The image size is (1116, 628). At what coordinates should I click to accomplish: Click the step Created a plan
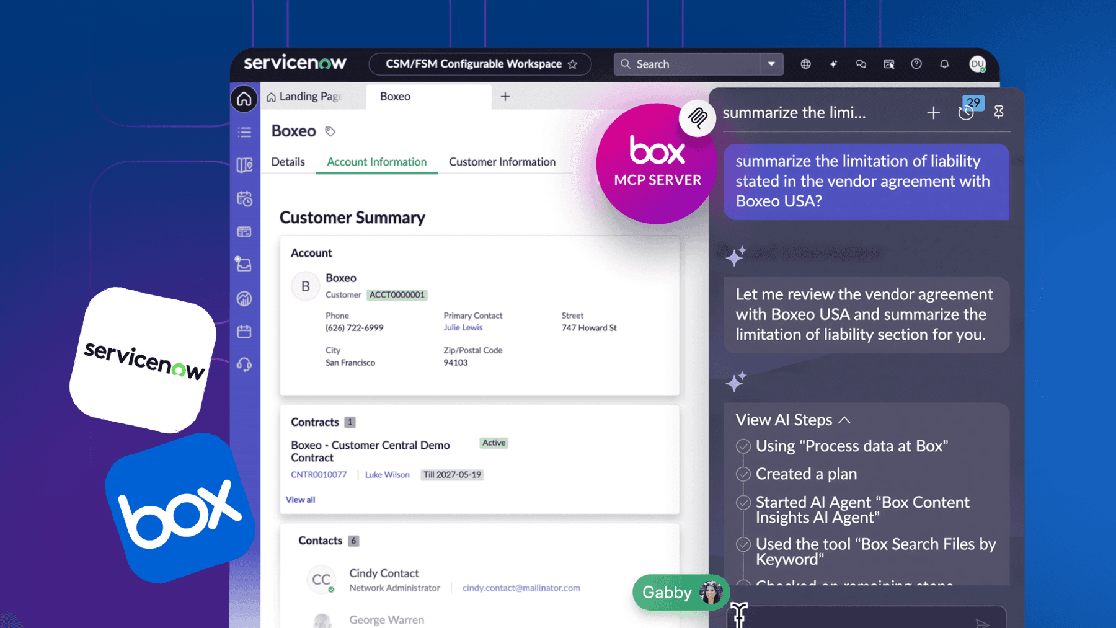pyautogui.click(x=806, y=474)
